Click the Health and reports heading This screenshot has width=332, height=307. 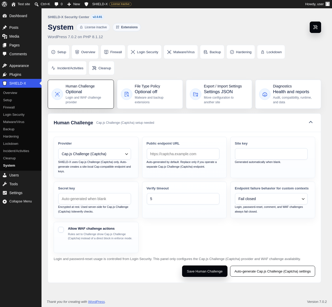pos(291,92)
